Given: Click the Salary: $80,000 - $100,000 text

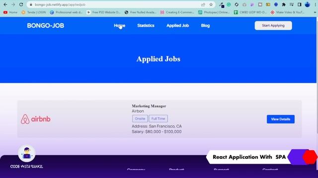Looking at the screenshot, I should (157, 132).
